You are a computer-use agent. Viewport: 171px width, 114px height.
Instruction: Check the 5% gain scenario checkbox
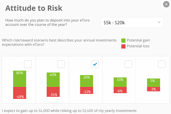[162, 64]
